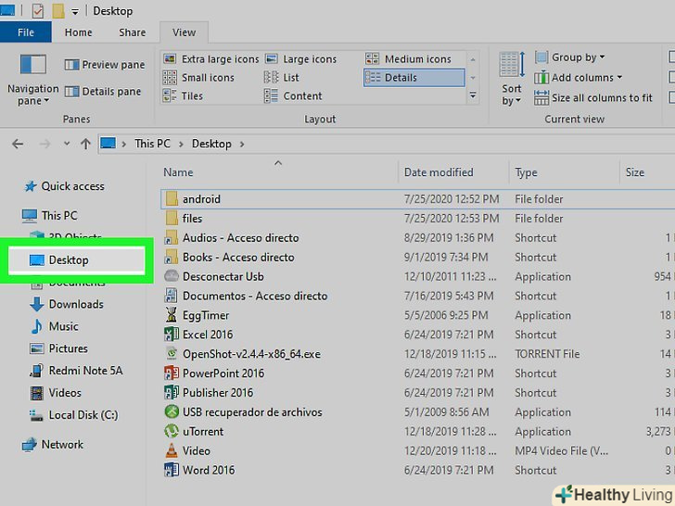675x506 pixels.
Task: Select the EggTimer hourglass icon
Action: tap(172, 315)
